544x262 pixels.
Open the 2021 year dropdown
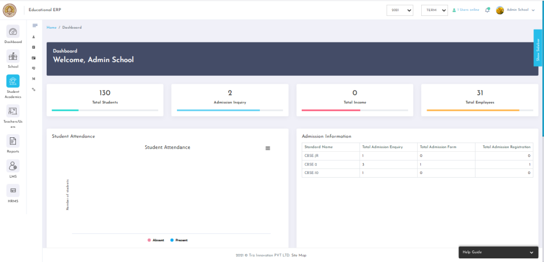pos(399,10)
